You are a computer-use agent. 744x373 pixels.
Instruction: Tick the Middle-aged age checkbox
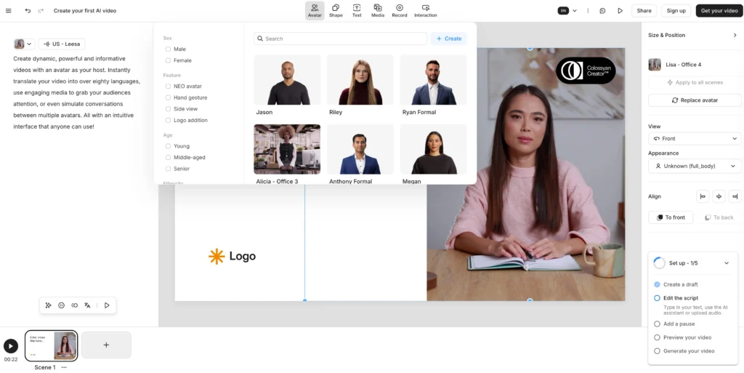168,157
